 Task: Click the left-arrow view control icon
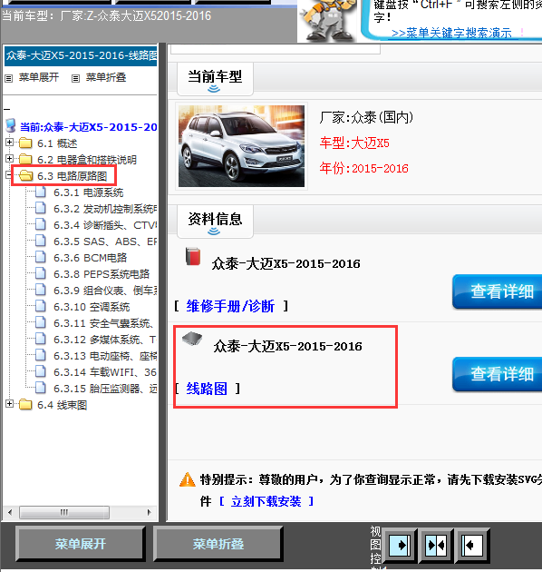pyautogui.click(x=471, y=546)
